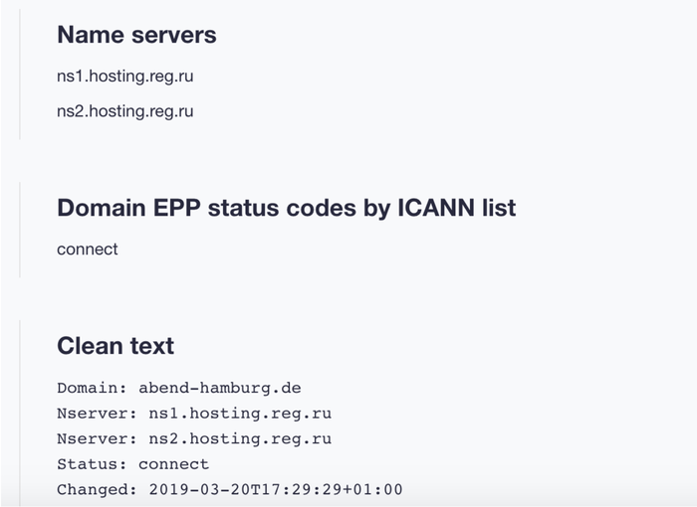Click the left border bar beside EPP status

[x=20, y=229]
